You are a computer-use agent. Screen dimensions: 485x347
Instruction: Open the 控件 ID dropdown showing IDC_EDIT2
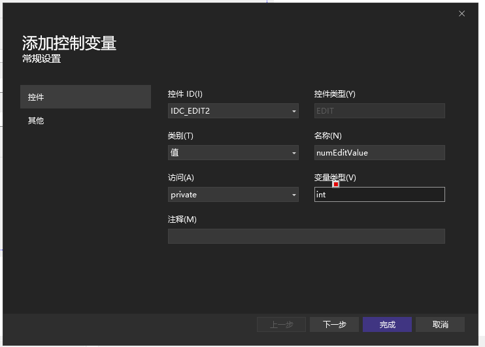[233, 110]
